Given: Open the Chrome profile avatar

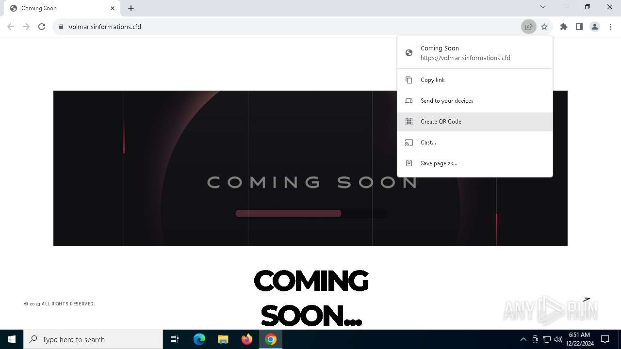Looking at the screenshot, I should click(x=595, y=27).
